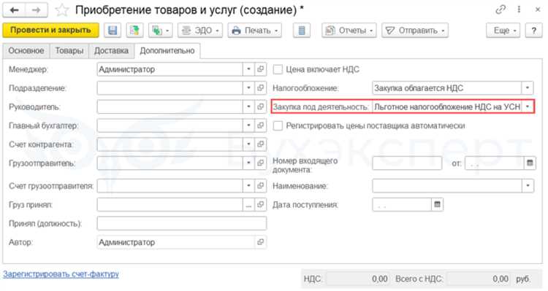The image size is (548, 291).
Task: Expand the Счет грузоотправителя dropdown list
Action: coord(248,186)
